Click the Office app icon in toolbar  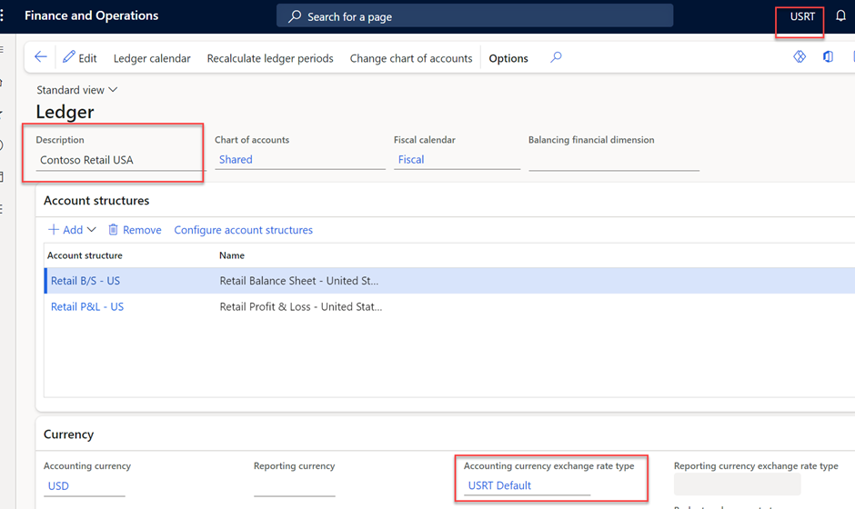pyautogui.click(x=829, y=56)
